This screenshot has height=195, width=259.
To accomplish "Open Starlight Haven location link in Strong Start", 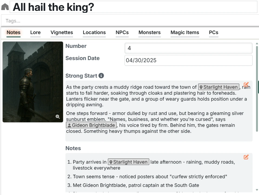I will [219, 87].
